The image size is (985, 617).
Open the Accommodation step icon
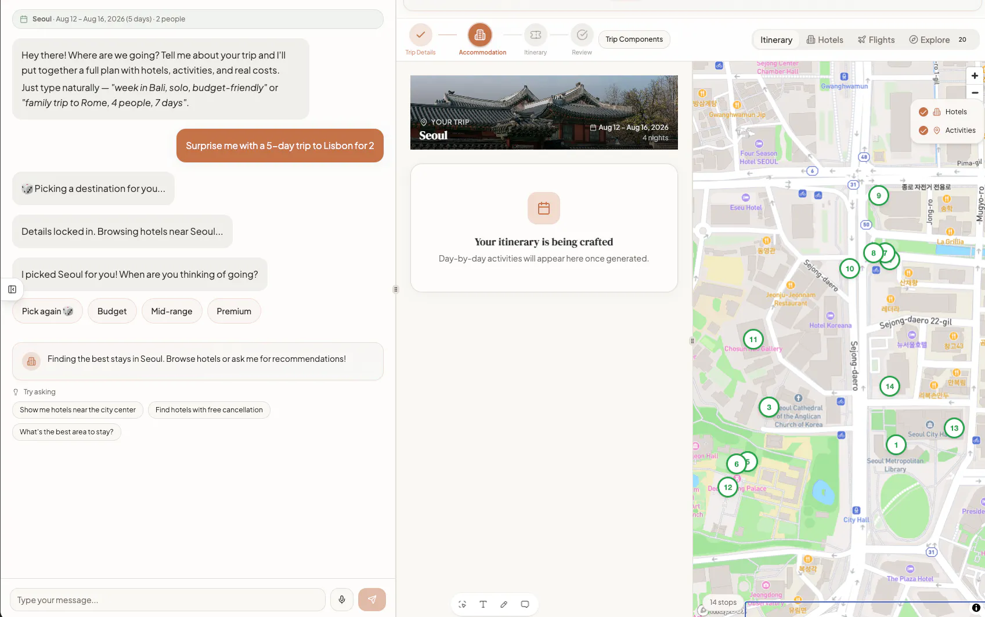click(x=480, y=35)
